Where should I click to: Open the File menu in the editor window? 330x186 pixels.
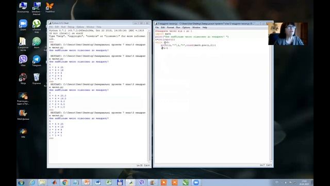(157, 27)
